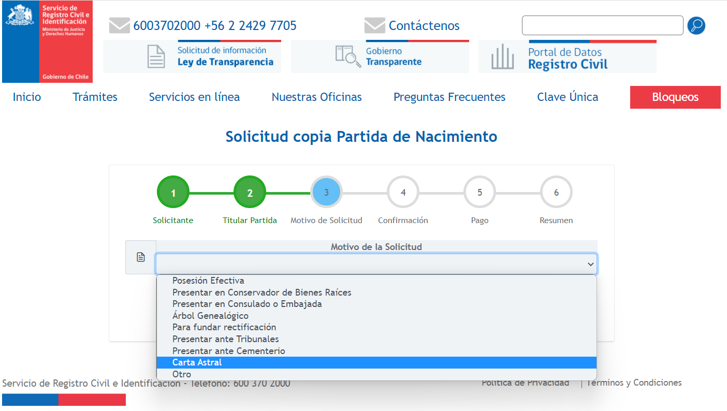Select Árbol Genealógico in the dropdown

210,316
